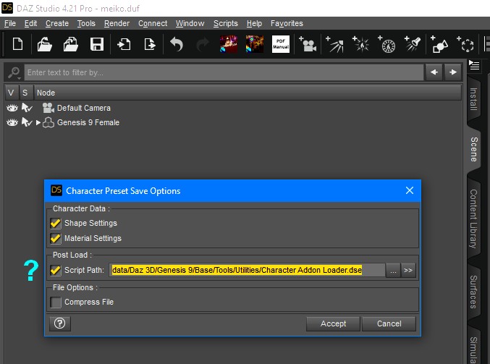Open the Render menu

coord(117,23)
